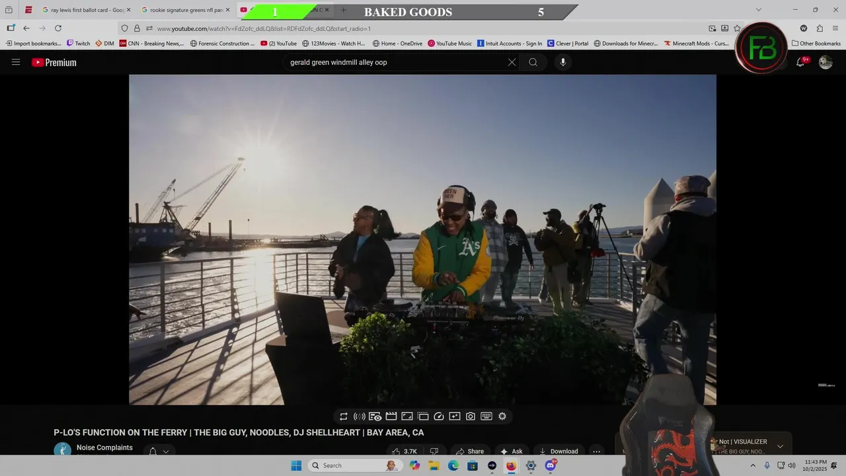Image resolution: width=846 pixels, height=476 pixels.
Task: Toggle the audio boost sound-wave icon
Action: (360, 416)
